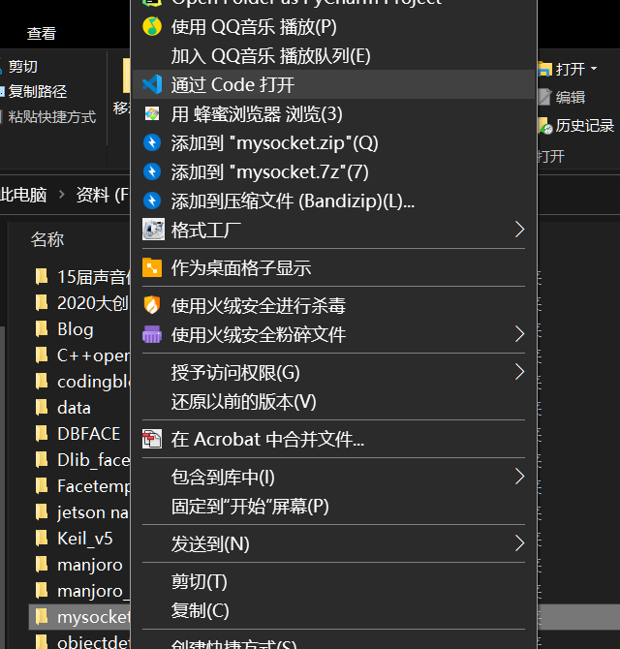Expand the 格式工厂 submenu arrow

point(519,230)
